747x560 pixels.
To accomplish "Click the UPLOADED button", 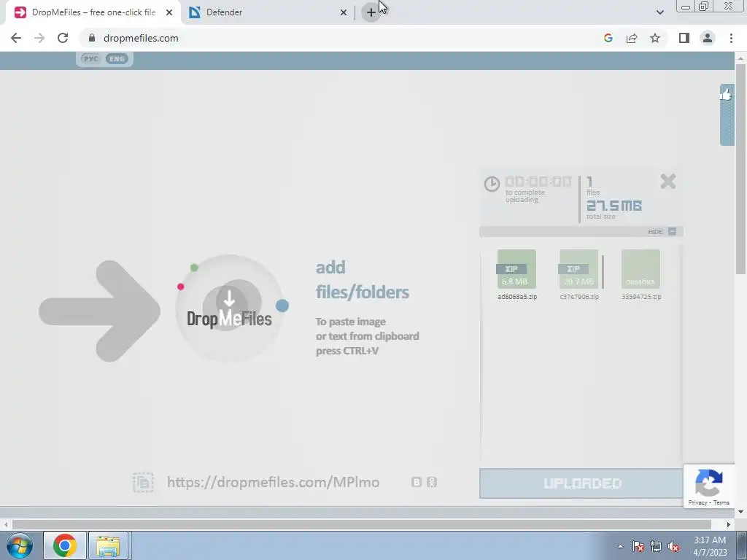I will [x=581, y=483].
